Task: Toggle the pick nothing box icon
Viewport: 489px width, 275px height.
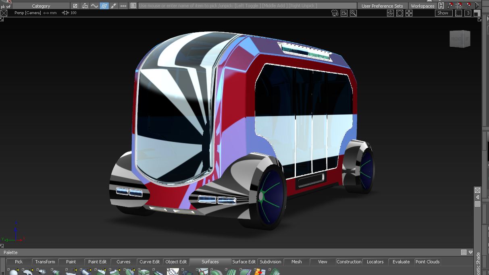Action: click(x=75, y=6)
